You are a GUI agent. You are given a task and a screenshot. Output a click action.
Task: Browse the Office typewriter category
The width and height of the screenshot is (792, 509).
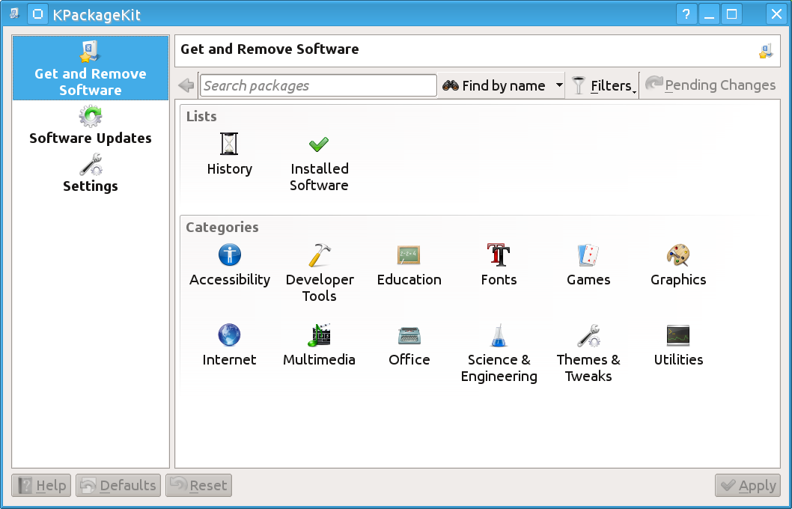(409, 345)
